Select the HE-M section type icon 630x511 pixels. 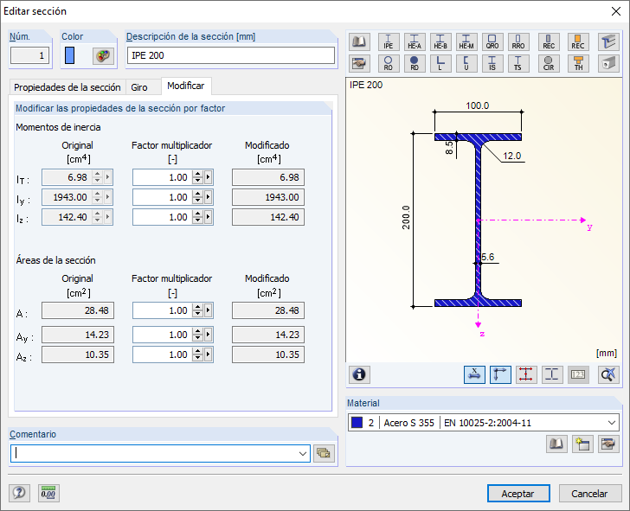coord(466,42)
